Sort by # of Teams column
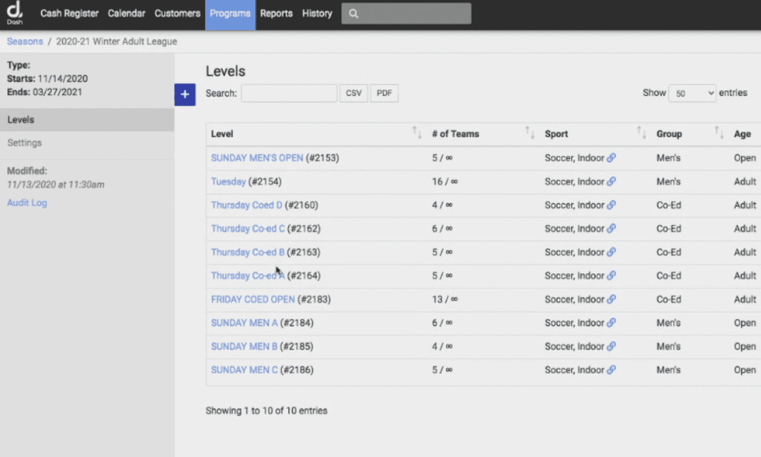The width and height of the screenshot is (761, 457). pyautogui.click(x=529, y=133)
